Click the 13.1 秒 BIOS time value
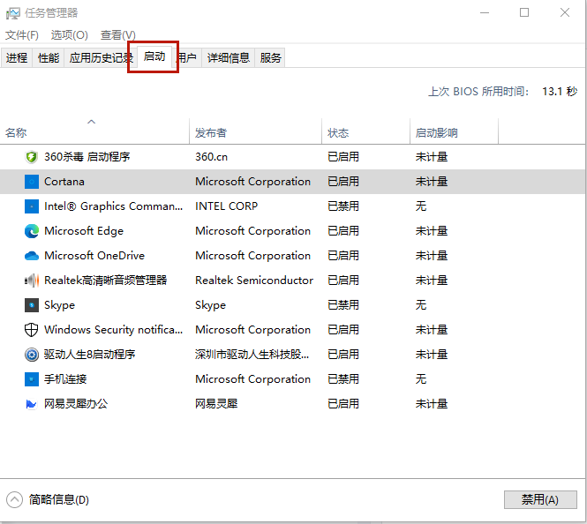 [560, 91]
